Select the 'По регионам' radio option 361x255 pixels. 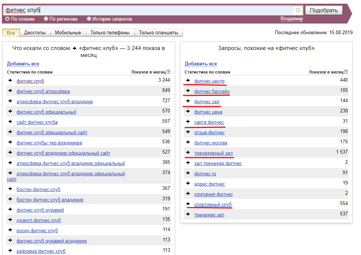(46, 19)
